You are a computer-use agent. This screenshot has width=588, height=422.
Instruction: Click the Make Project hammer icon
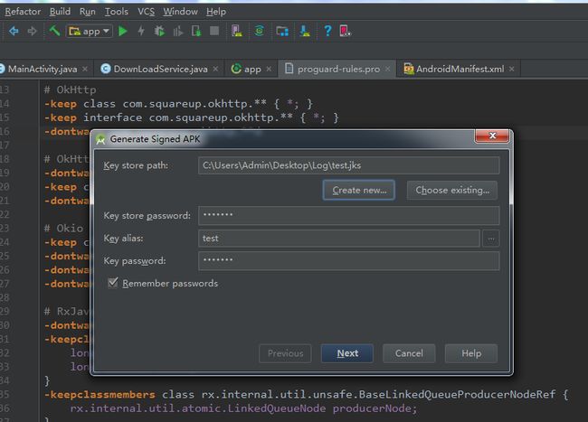55,31
